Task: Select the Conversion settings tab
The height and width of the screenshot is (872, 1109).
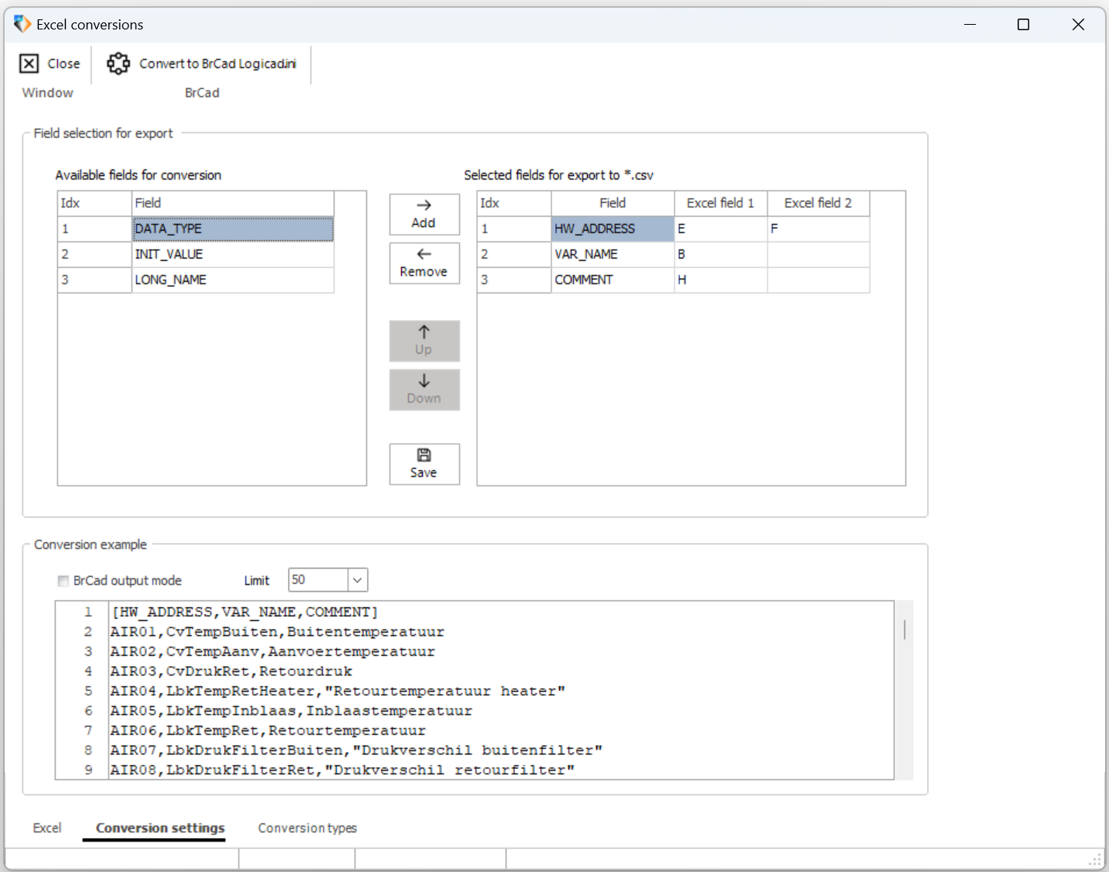Action: pyautogui.click(x=160, y=828)
